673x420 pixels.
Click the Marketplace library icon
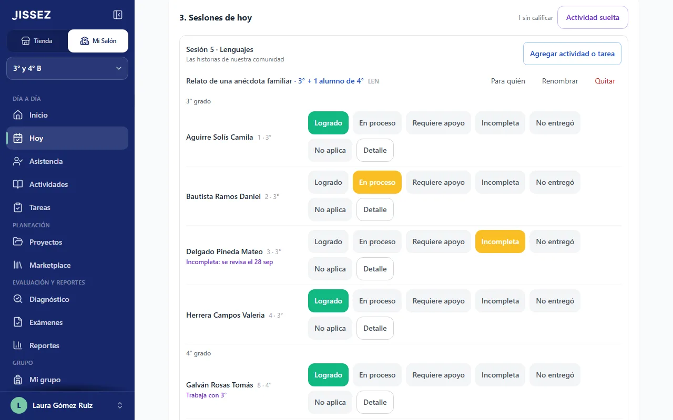18,265
